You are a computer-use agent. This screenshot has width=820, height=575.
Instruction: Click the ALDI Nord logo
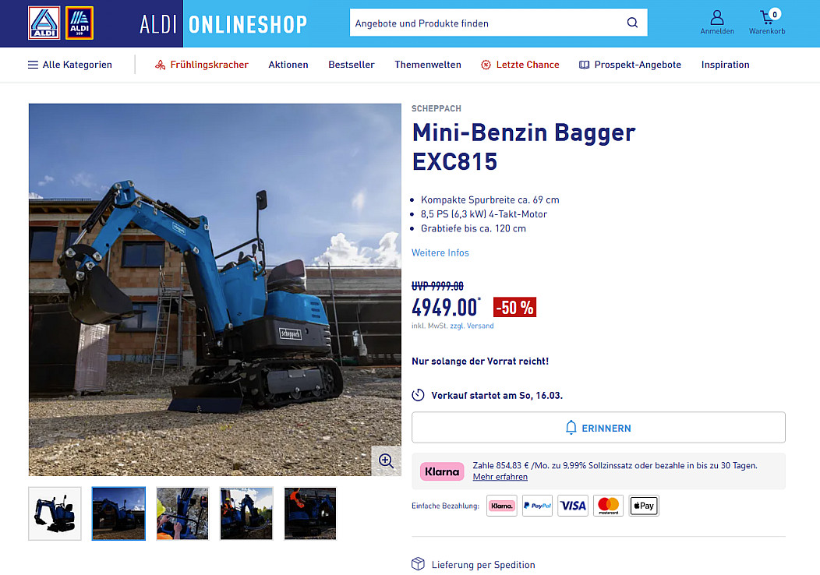pos(44,23)
